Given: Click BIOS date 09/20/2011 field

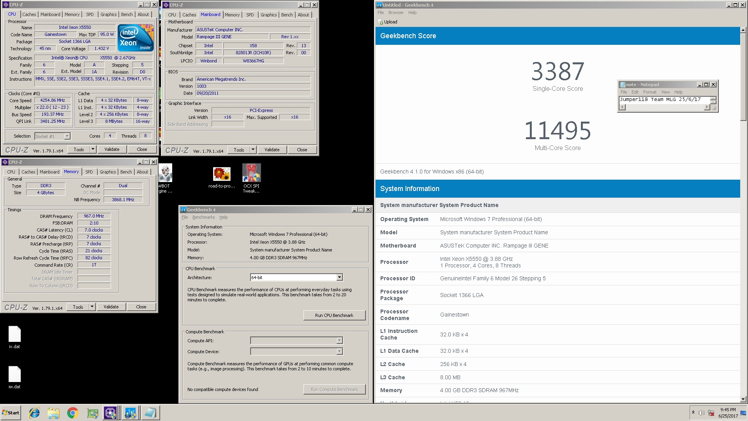Looking at the screenshot, I should [x=253, y=93].
